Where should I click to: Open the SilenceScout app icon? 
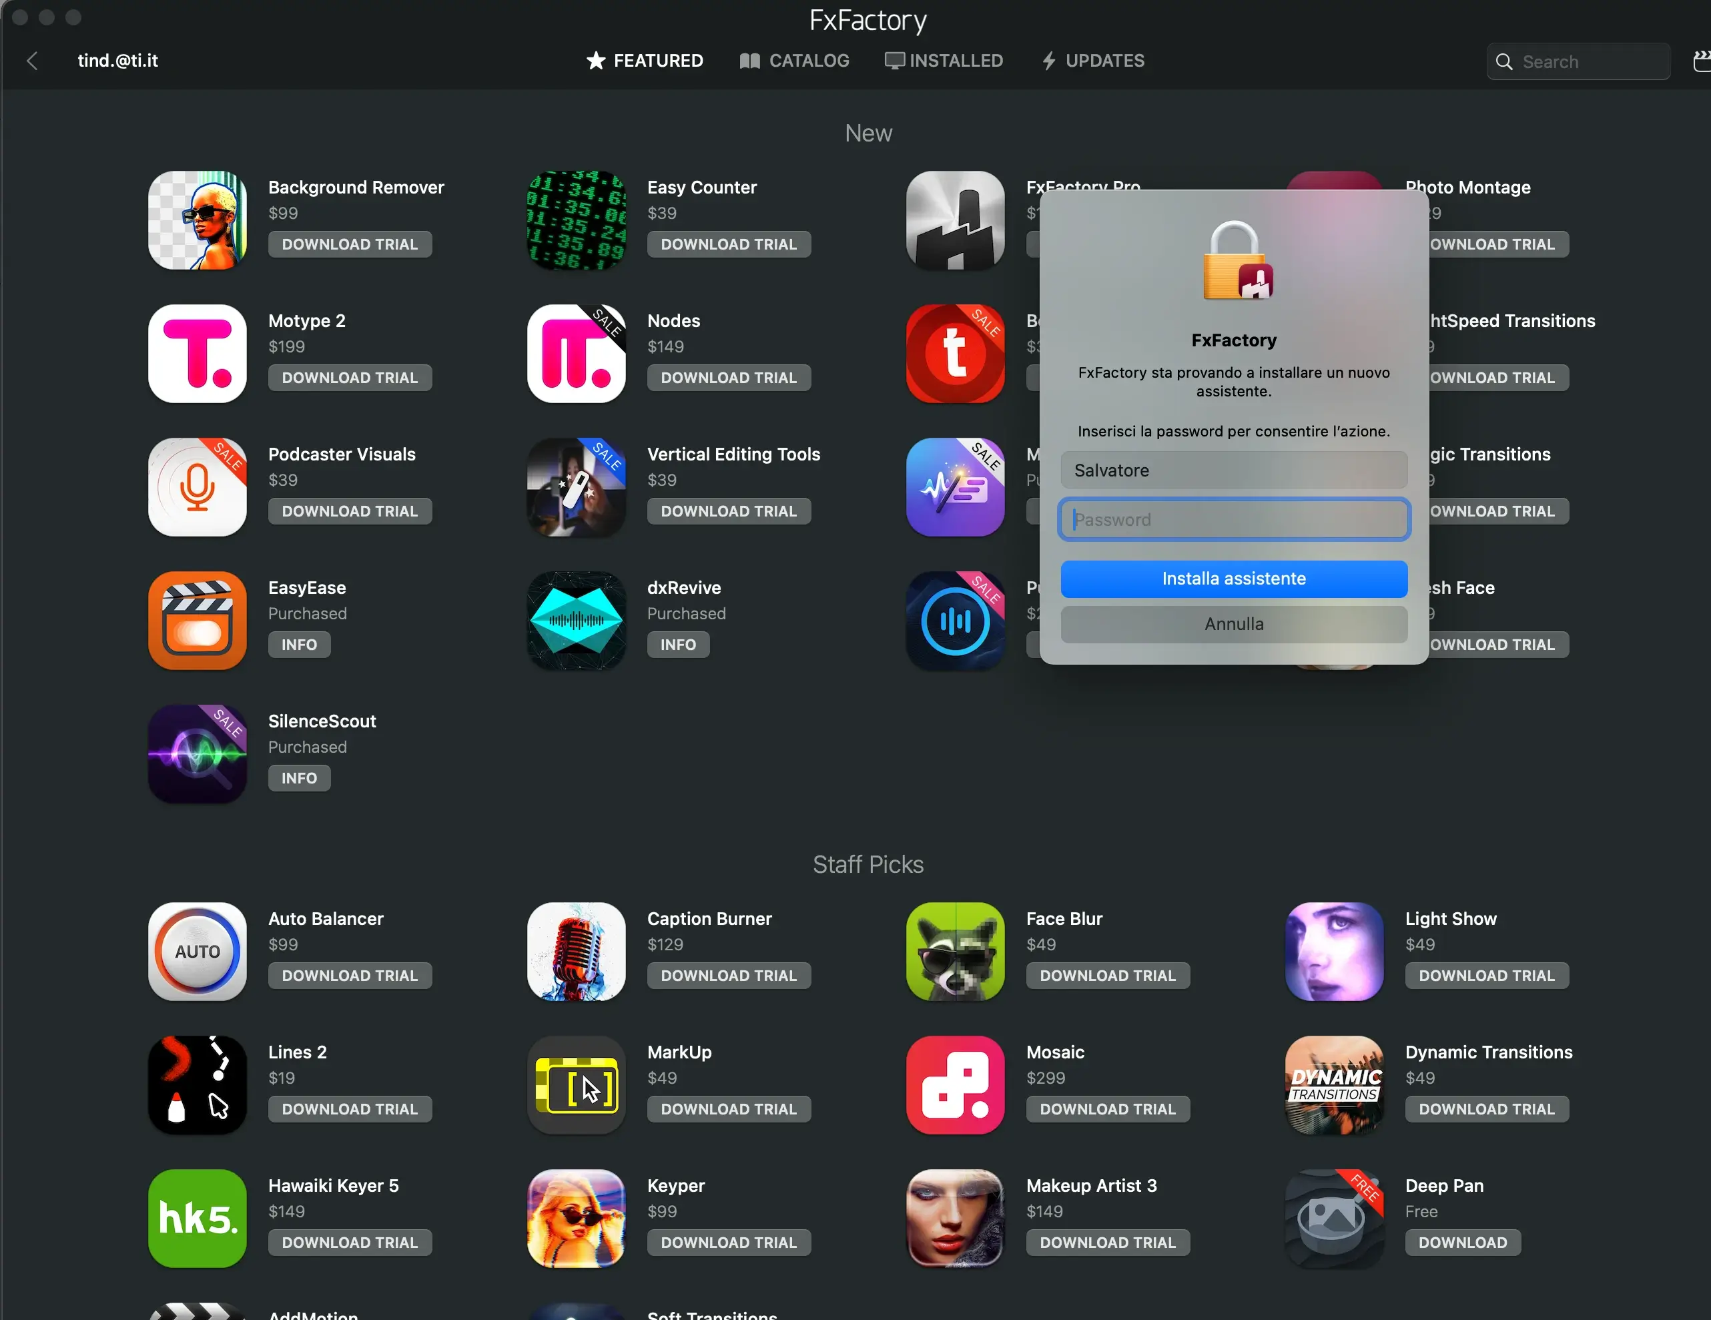[198, 753]
